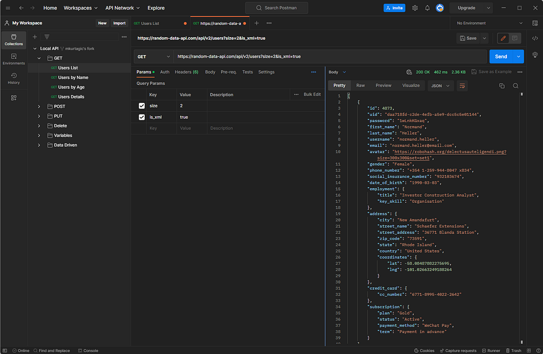Open the History sidebar panel
This screenshot has width=543, height=354.
(14, 78)
